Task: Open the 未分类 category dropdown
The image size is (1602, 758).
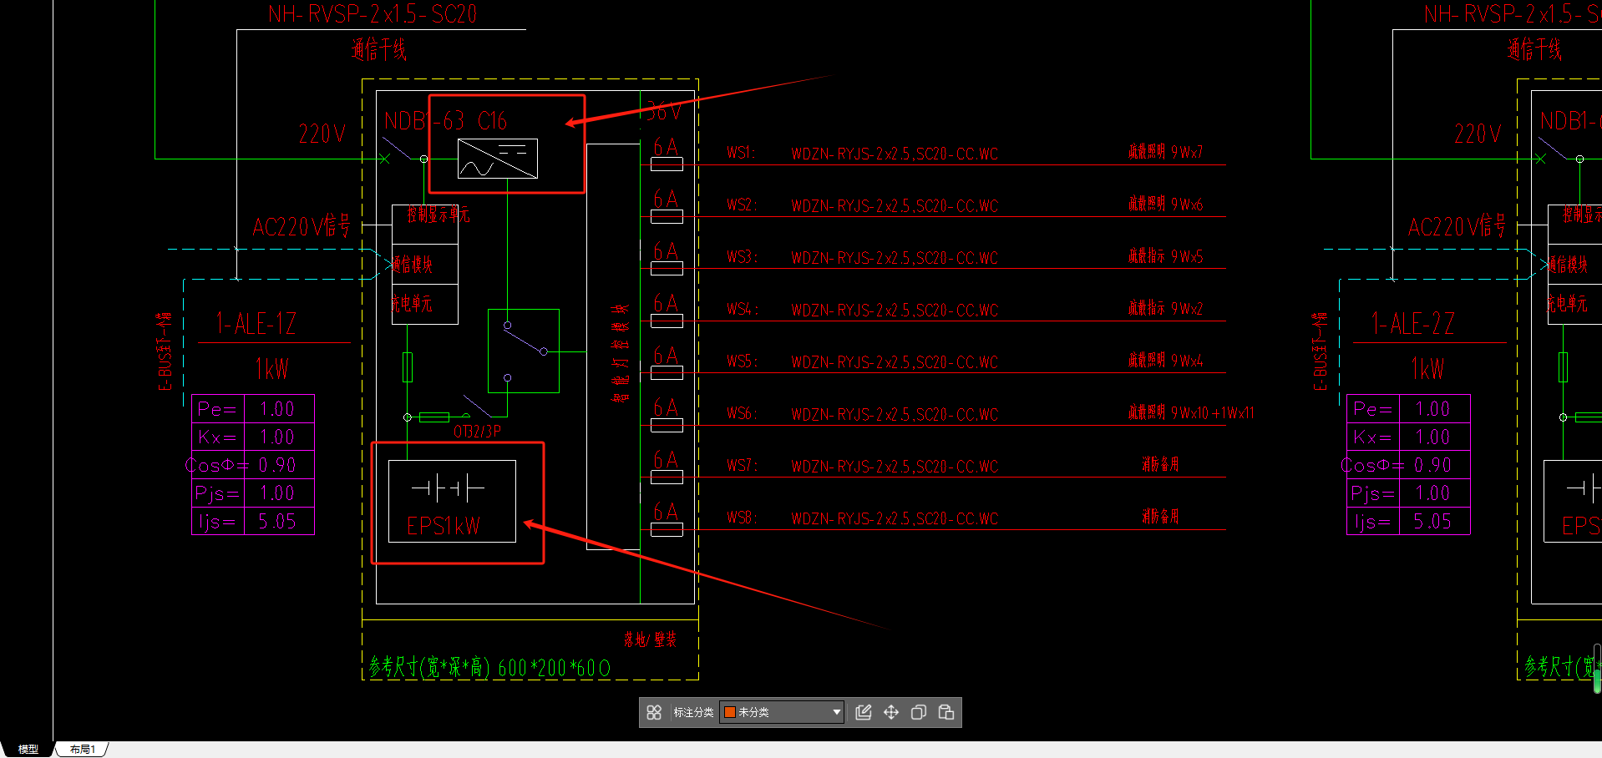Action: point(782,712)
